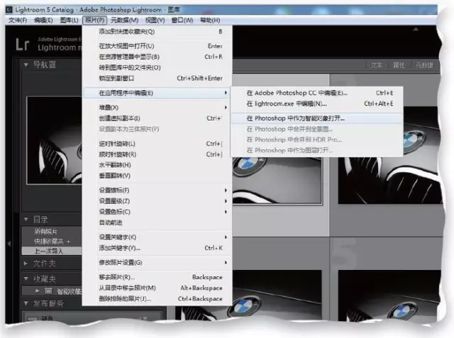Open the 元数据(M) menu
Viewport: 454px width, 338px height.
(x=124, y=21)
